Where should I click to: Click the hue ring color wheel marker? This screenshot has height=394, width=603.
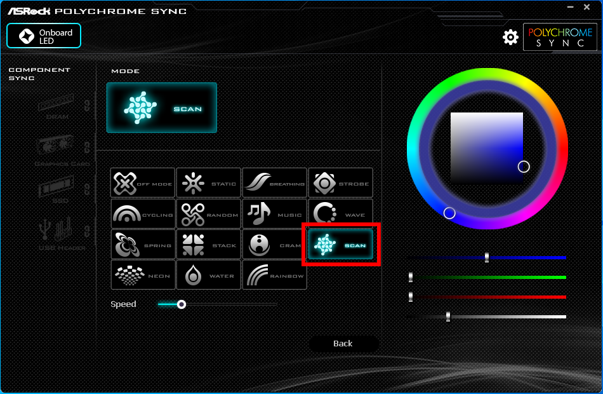(449, 213)
